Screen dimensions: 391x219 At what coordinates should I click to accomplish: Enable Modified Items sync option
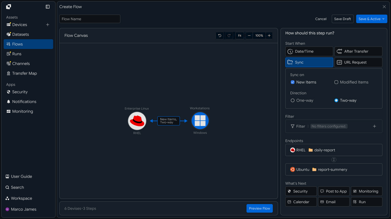click(336, 82)
